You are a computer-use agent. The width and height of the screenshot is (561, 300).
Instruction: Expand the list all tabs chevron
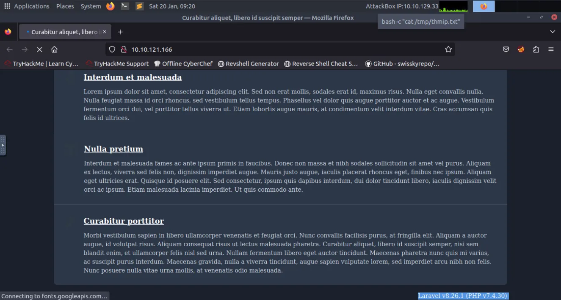(x=552, y=32)
